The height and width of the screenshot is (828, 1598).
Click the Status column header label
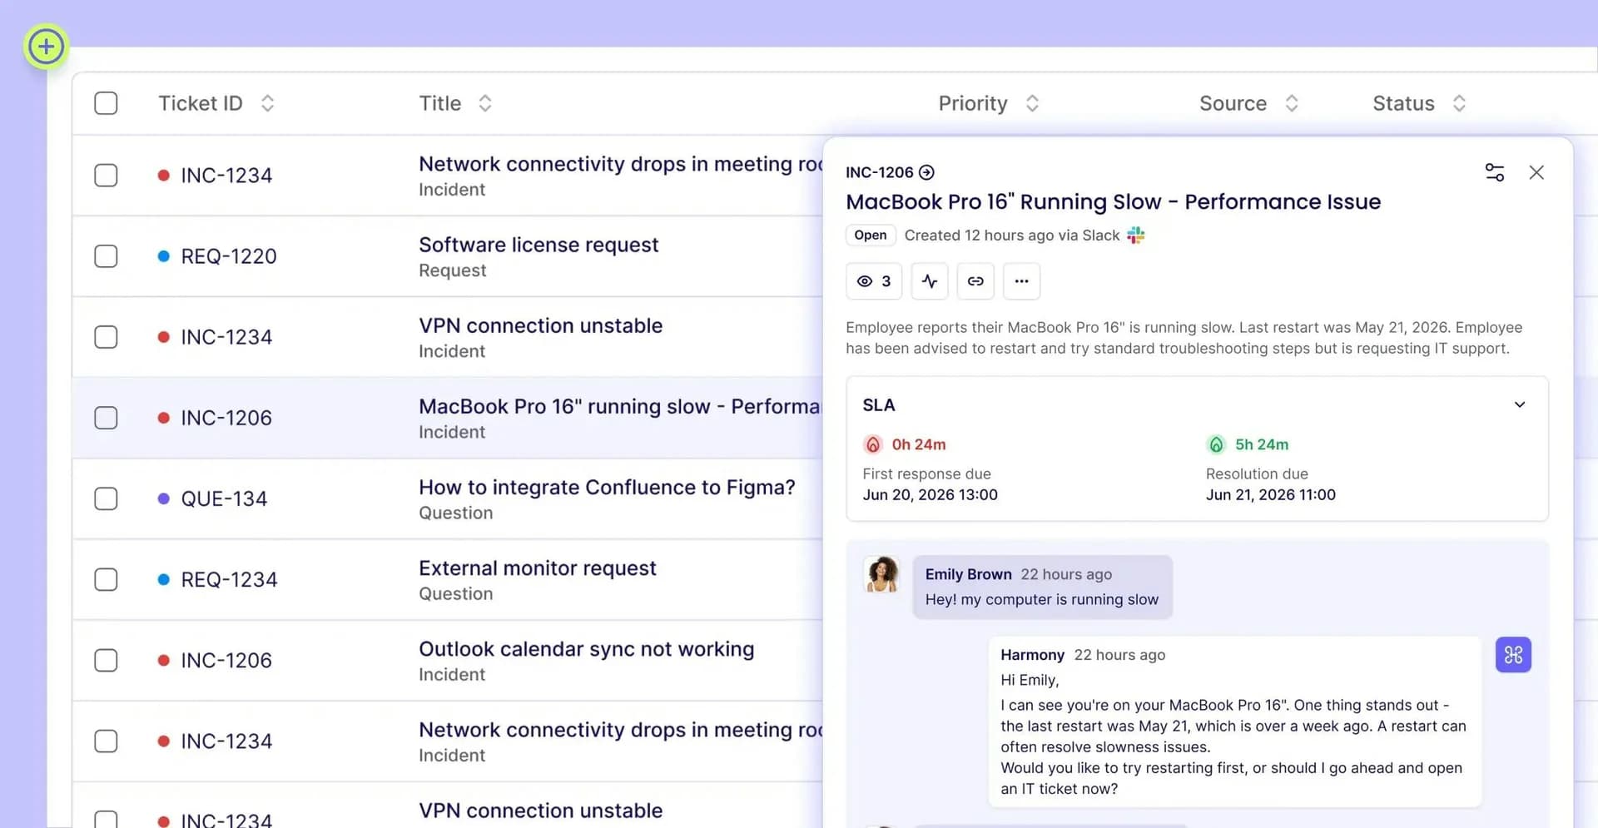[1403, 103]
